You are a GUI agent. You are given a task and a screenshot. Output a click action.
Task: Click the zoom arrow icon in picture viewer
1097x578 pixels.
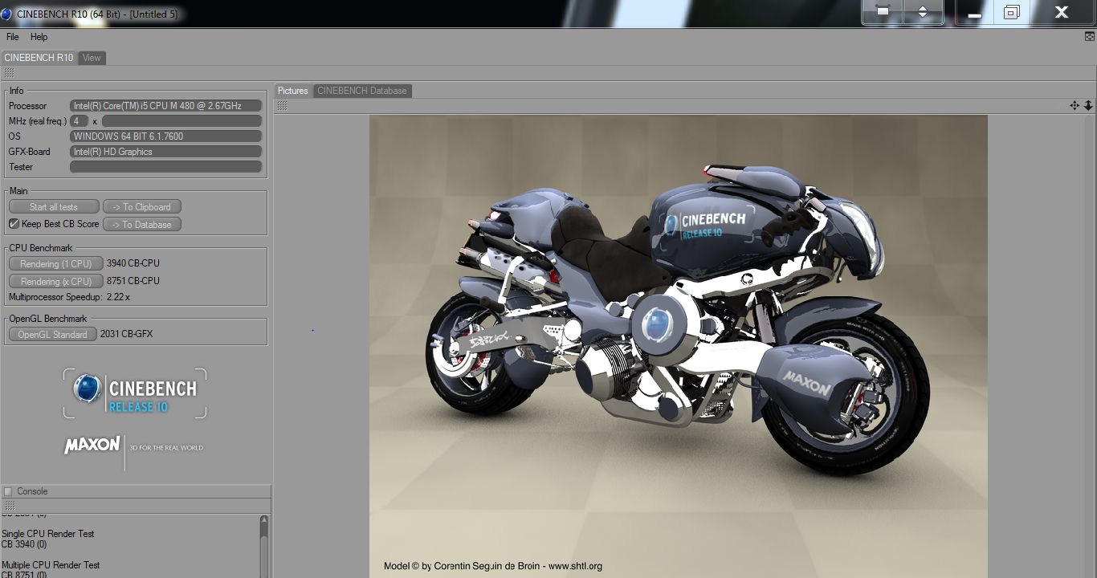click(1088, 106)
